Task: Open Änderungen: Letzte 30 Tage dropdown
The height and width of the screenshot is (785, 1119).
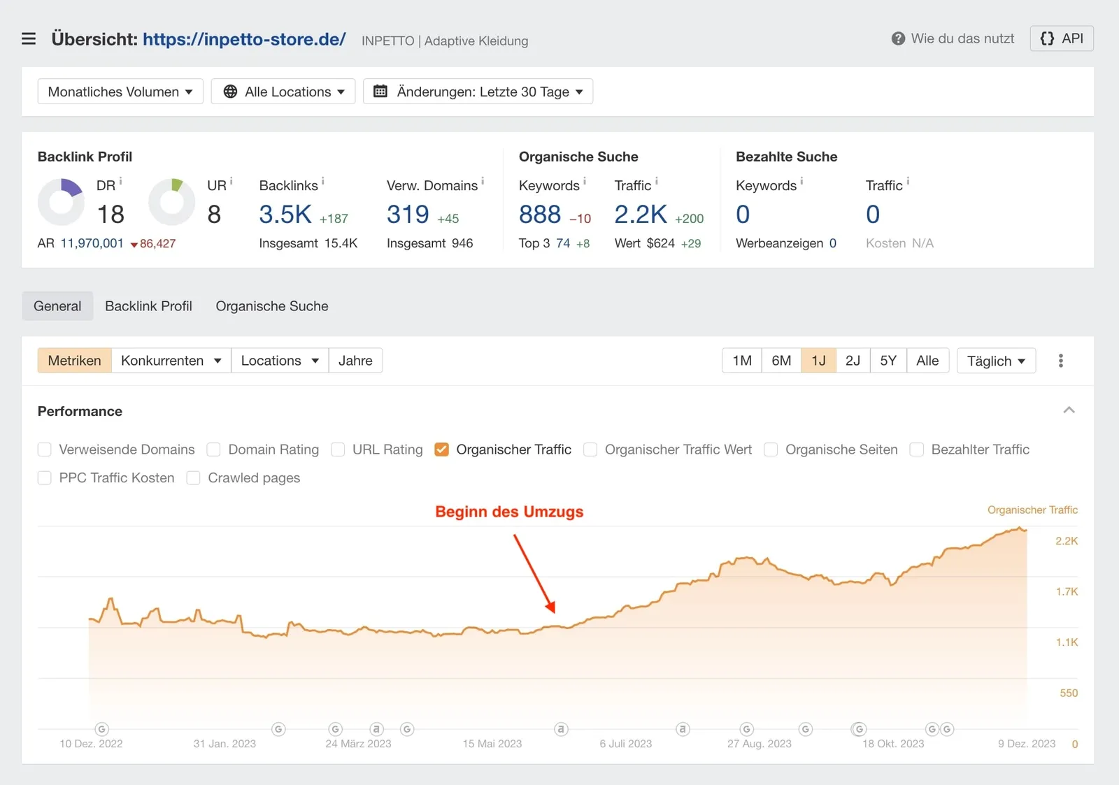Action: coord(478,92)
